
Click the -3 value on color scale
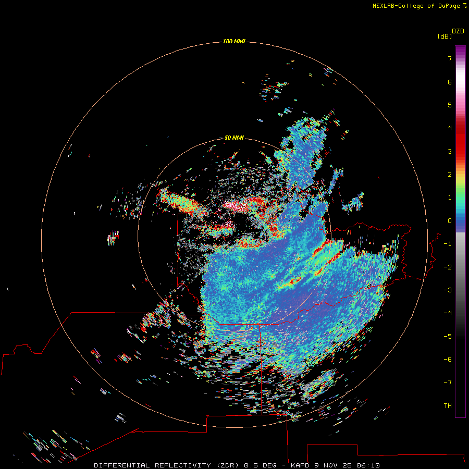click(x=448, y=290)
